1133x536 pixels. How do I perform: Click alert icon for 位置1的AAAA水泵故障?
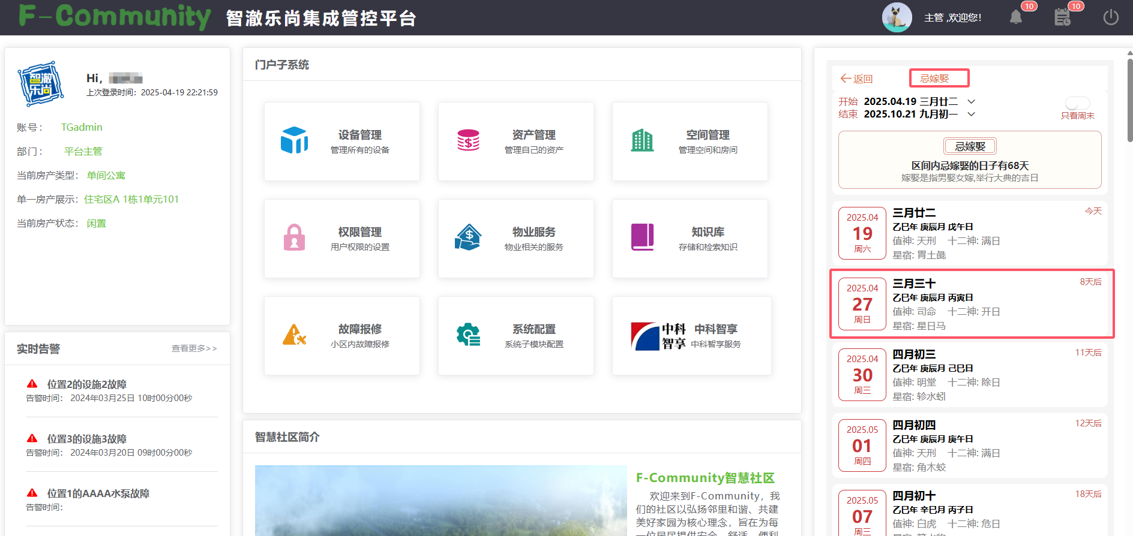[32, 493]
